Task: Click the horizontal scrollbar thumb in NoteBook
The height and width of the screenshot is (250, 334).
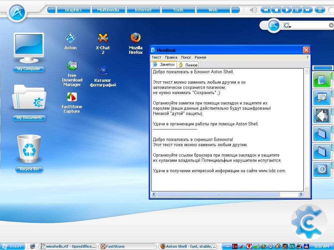Action: 218,194
